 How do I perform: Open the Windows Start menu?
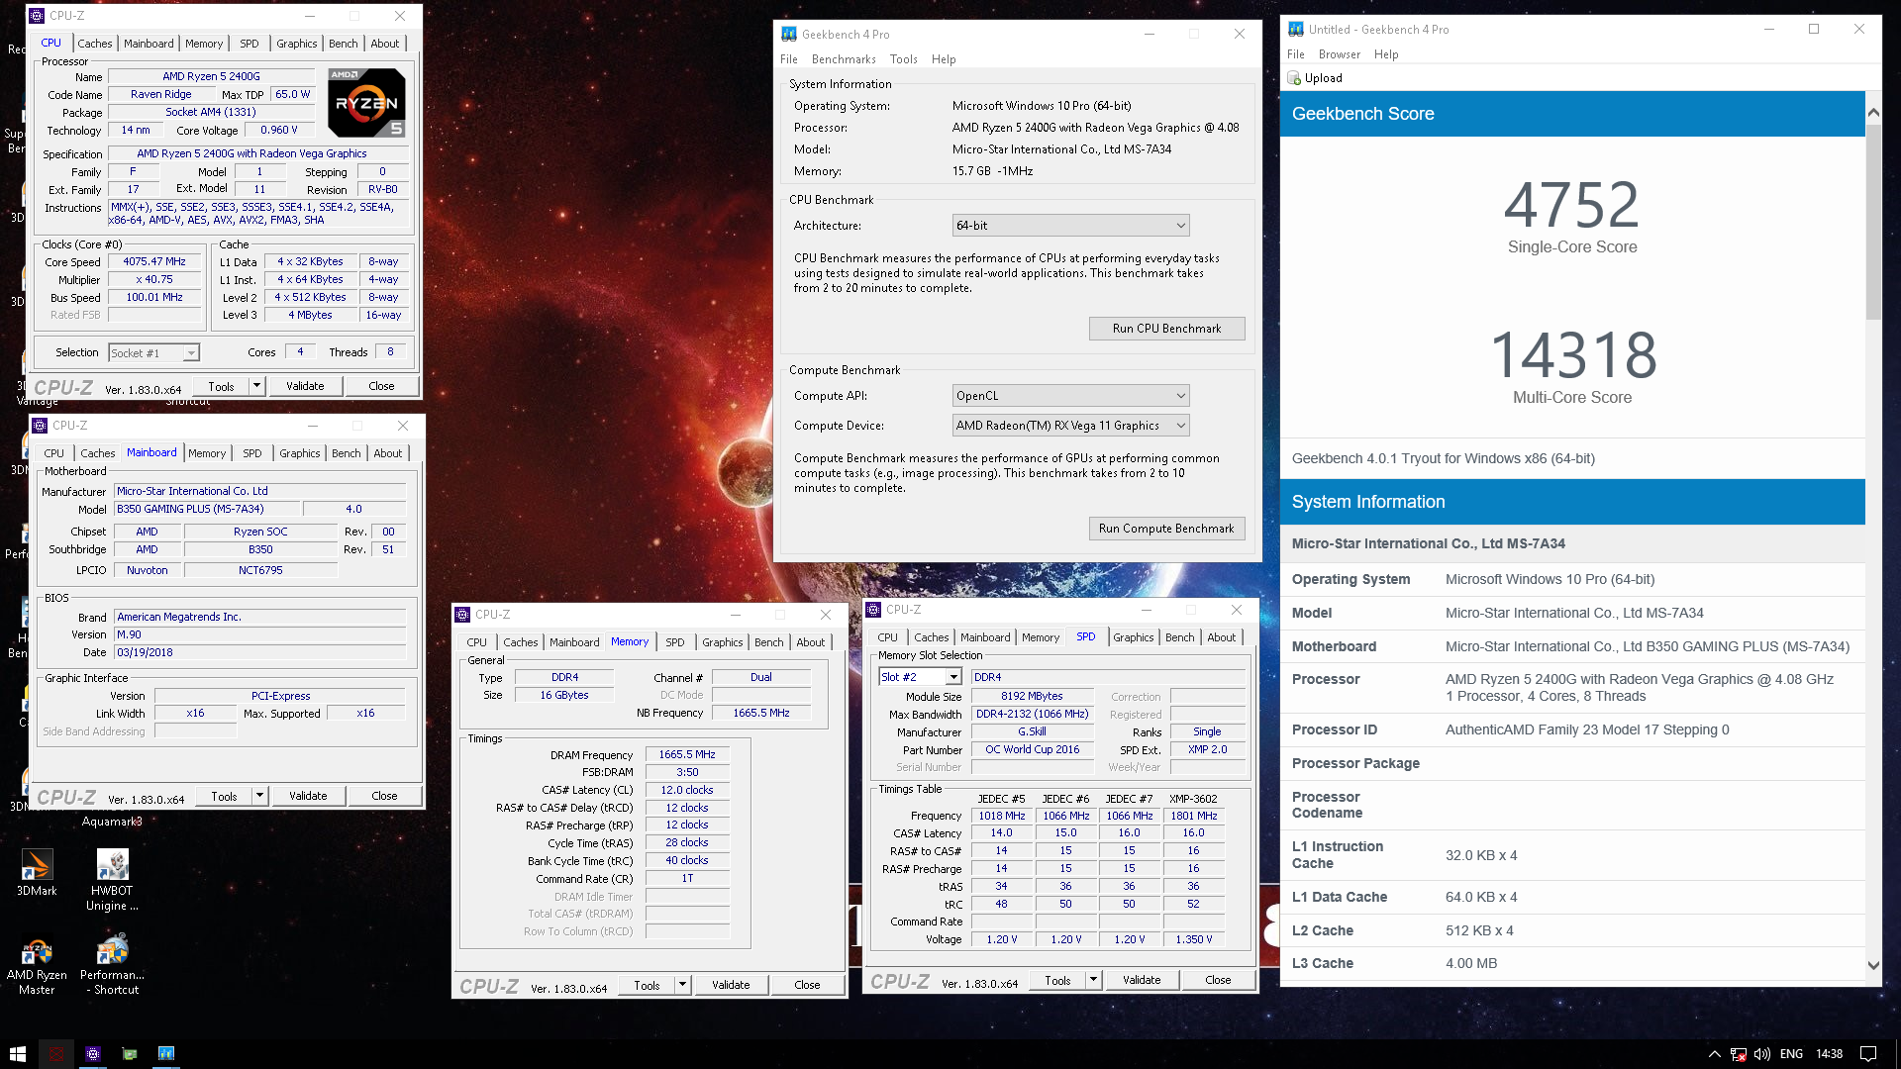[18, 1053]
